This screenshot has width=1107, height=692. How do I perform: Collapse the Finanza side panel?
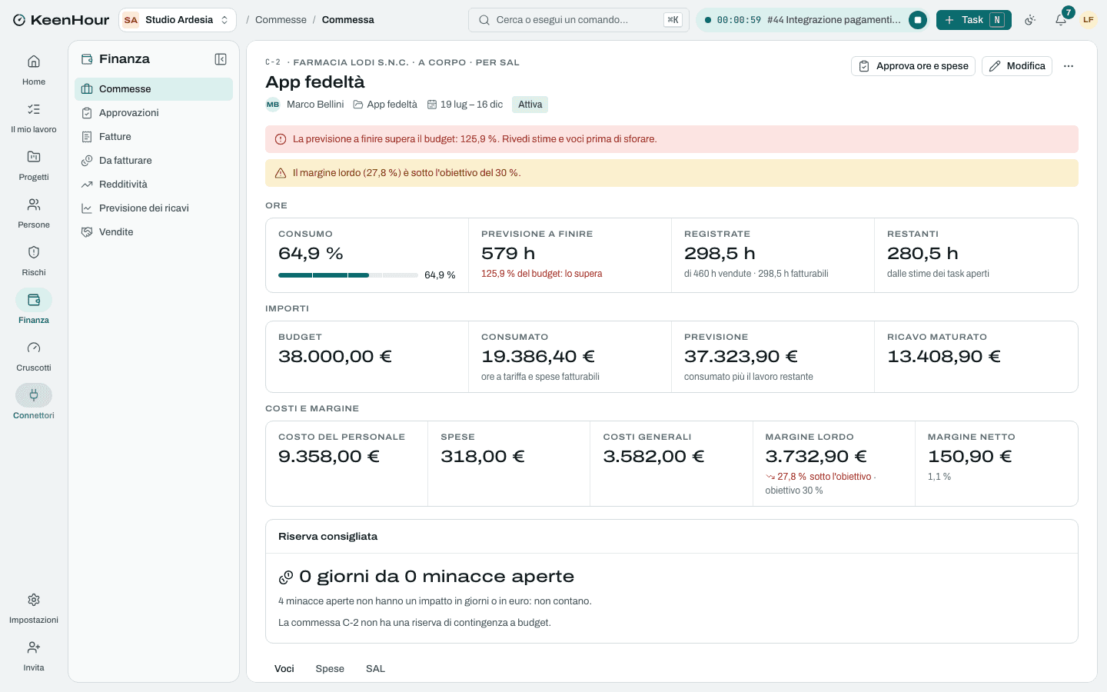pyautogui.click(x=221, y=59)
